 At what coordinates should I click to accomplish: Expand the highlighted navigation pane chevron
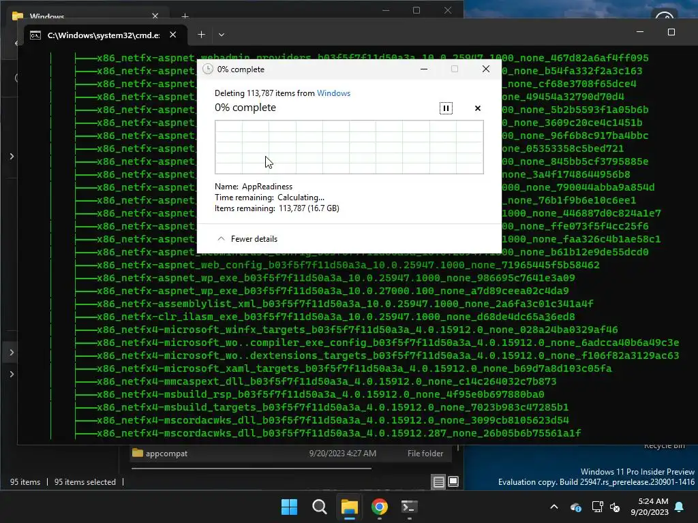(x=12, y=352)
